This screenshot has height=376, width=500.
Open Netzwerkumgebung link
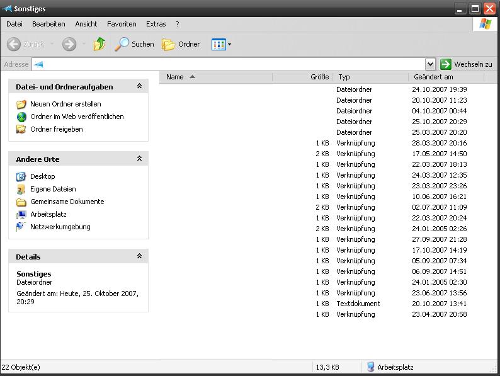[60, 227]
